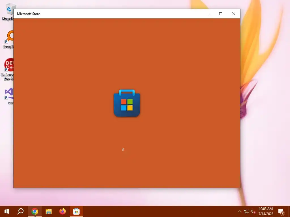Image resolution: width=290 pixels, height=217 pixels.
Task: Minimize the Microsoft Store window
Action: click(208, 14)
